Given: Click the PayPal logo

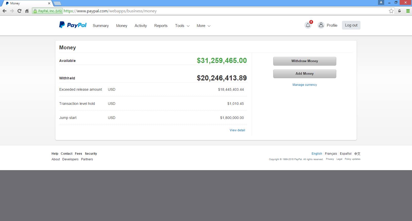Looking at the screenshot, I should pyautogui.click(x=73, y=25).
